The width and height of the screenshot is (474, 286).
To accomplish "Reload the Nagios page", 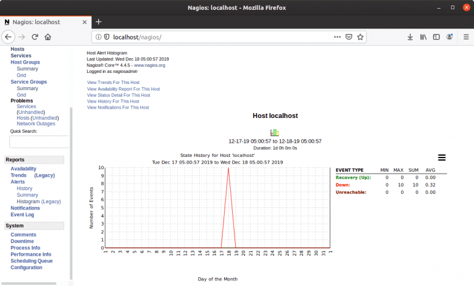I will tap(35, 37).
